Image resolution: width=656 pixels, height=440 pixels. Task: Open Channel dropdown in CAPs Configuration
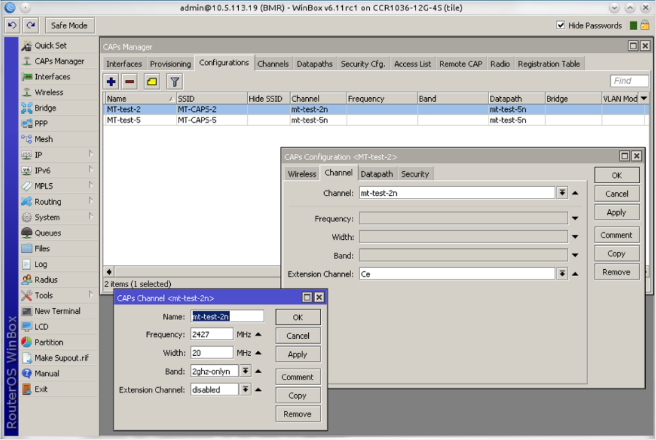coord(562,193)
